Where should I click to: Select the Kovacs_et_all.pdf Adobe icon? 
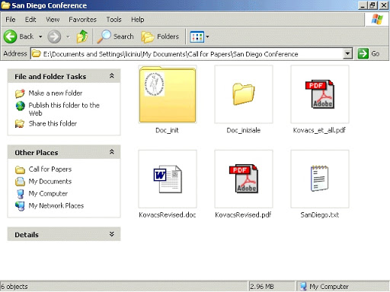click(x=320, y=94)
